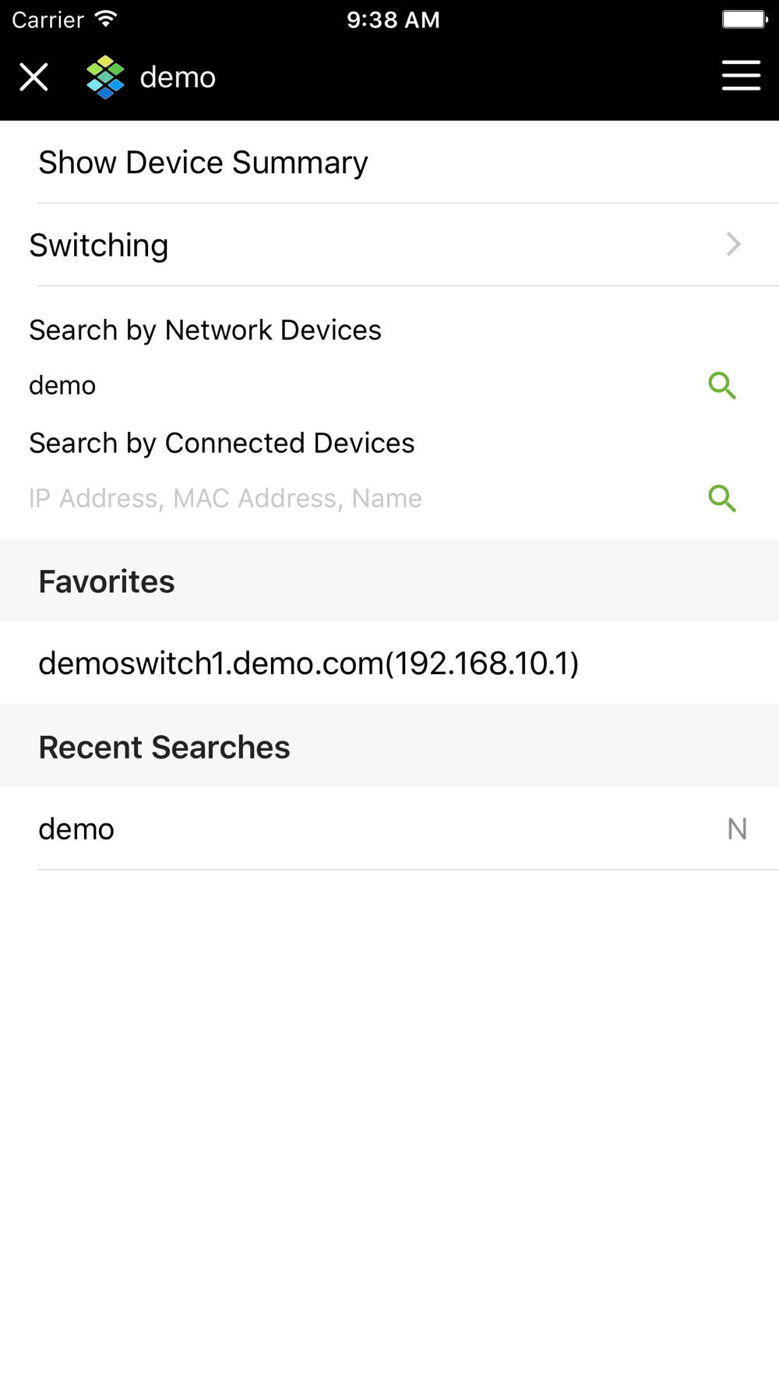Open favorite demoswitch1.demo.com(192.168.10.1)
The width and height of the screenshot is (779, 1386).
tap(389, 663)
